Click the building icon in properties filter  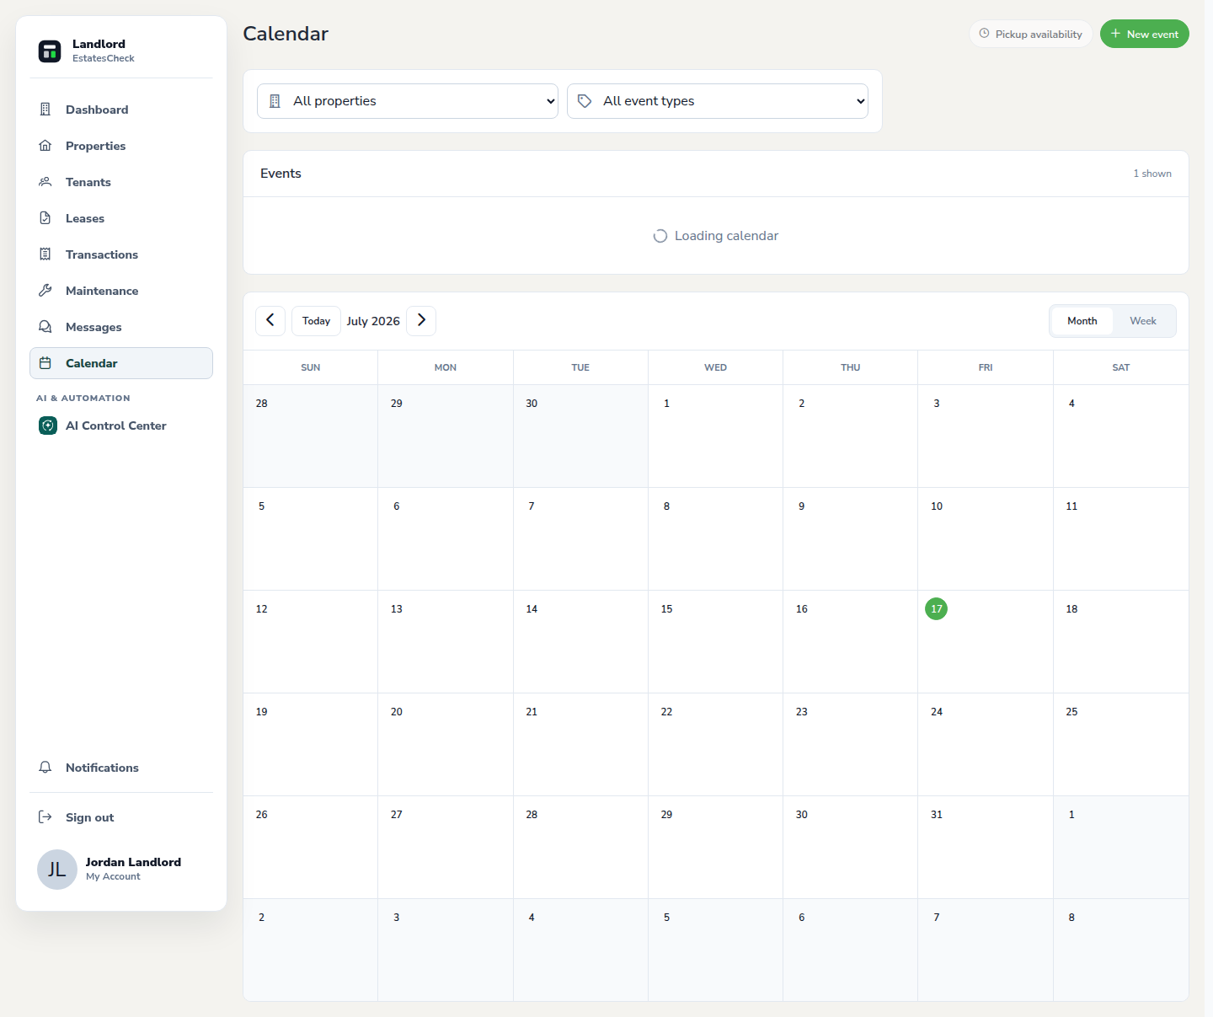pyautogui.click(x=275, y=101)
